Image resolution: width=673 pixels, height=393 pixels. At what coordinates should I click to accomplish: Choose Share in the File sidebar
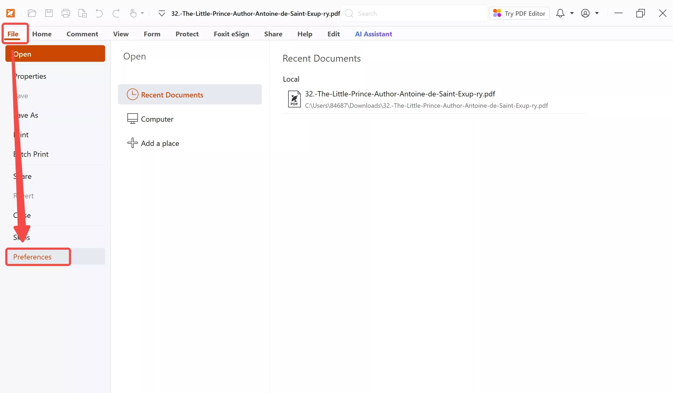pyautogui.click(x=55, y=176)
